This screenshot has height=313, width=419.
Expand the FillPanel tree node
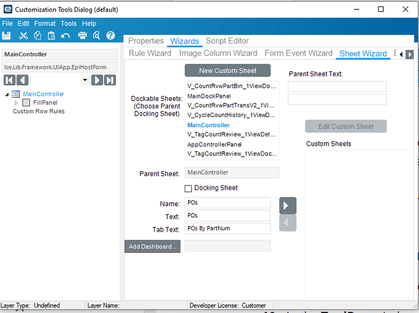17,103
